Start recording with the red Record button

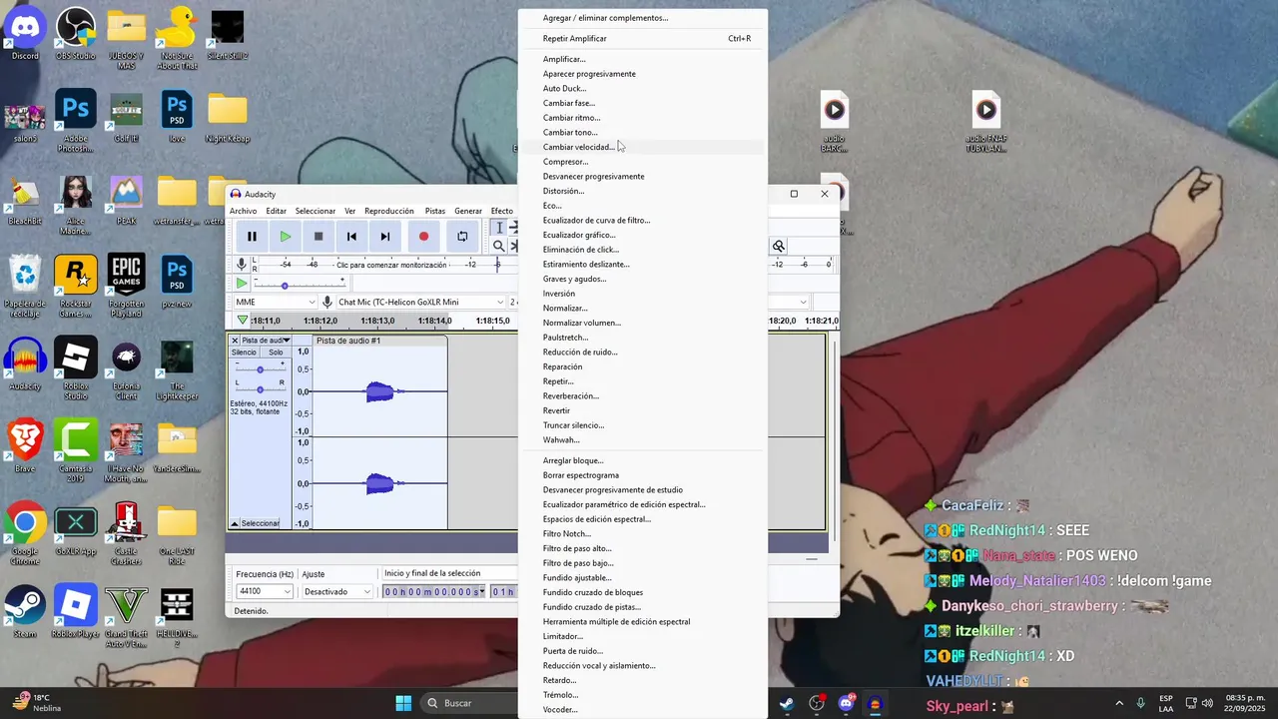(x=423, y=237)
